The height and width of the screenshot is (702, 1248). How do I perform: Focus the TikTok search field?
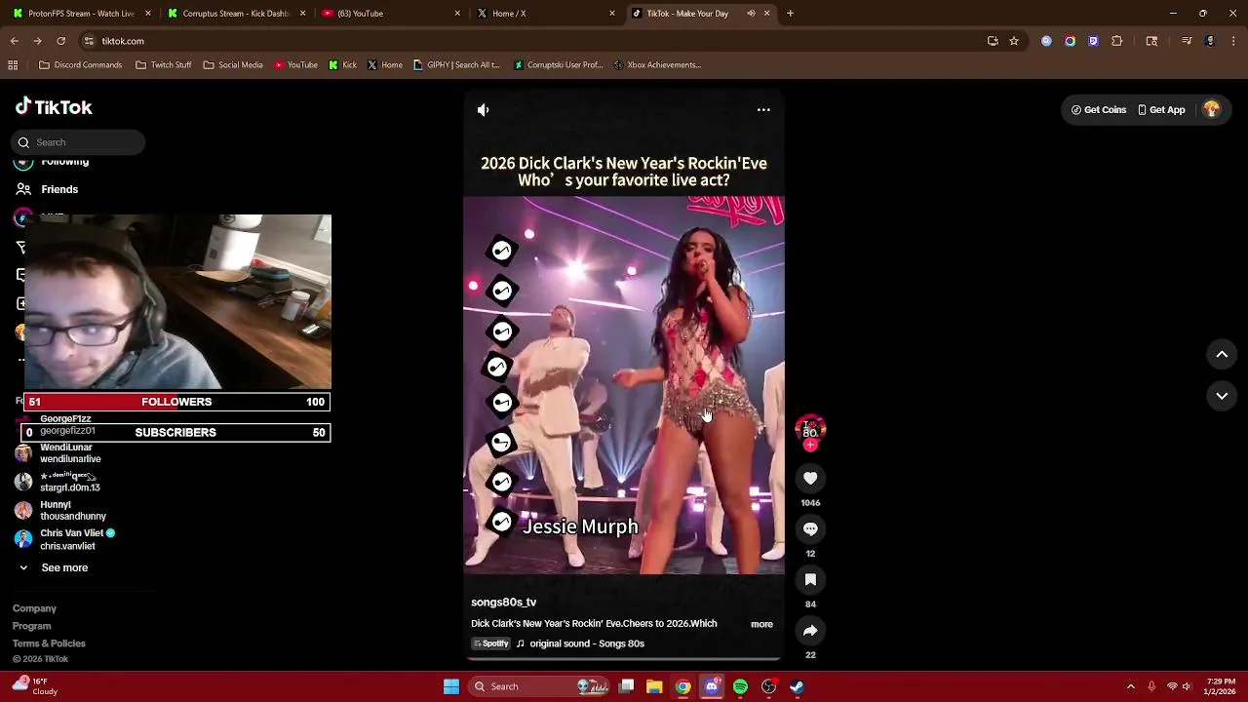(79, 142)
